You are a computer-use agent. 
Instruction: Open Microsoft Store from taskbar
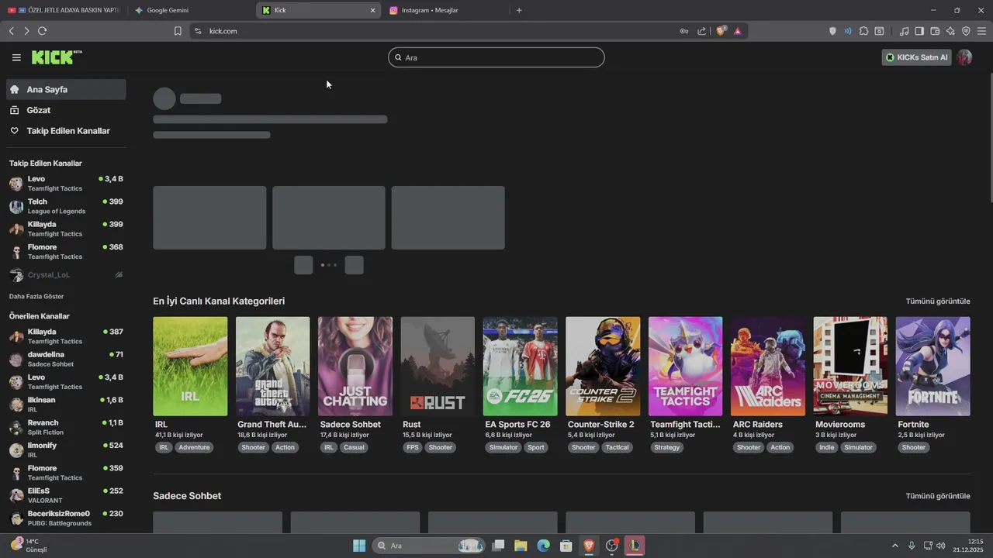click(566, 546)
